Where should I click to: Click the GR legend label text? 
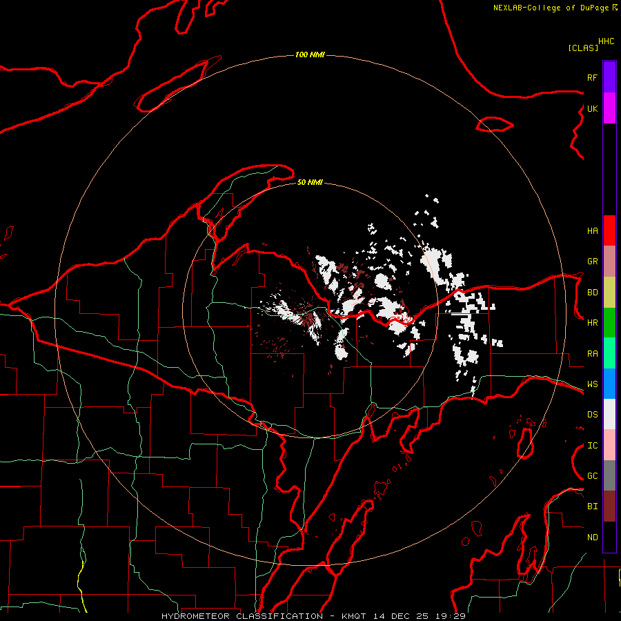pyautogui.click(x=592, y=262)
